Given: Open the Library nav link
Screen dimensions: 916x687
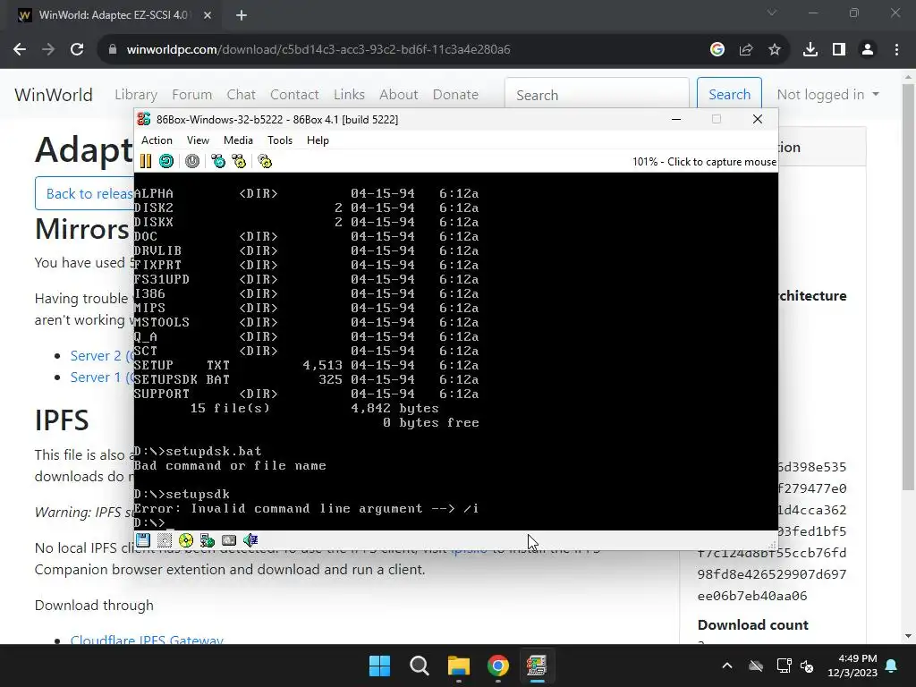Looking at the screenshot, I should [136, 94].
